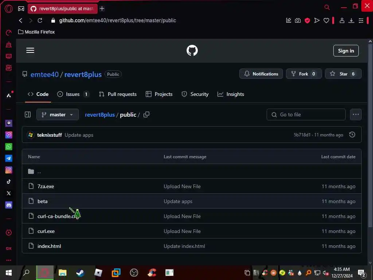
Task: Click the Sign in button
Action: [x=346, y=51]
